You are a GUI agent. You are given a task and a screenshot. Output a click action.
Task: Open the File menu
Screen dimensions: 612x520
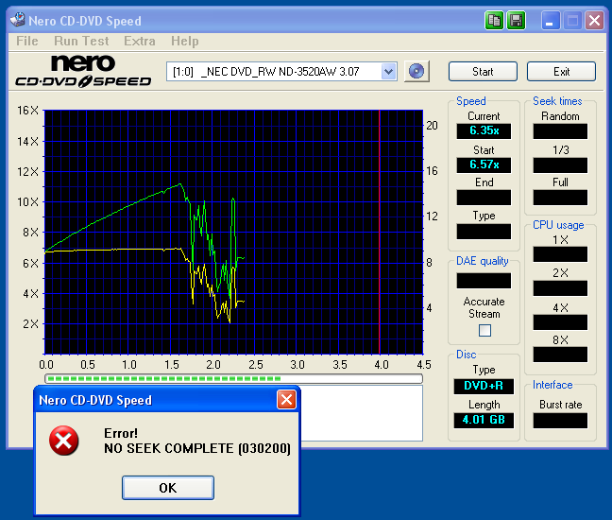point(27,41)
